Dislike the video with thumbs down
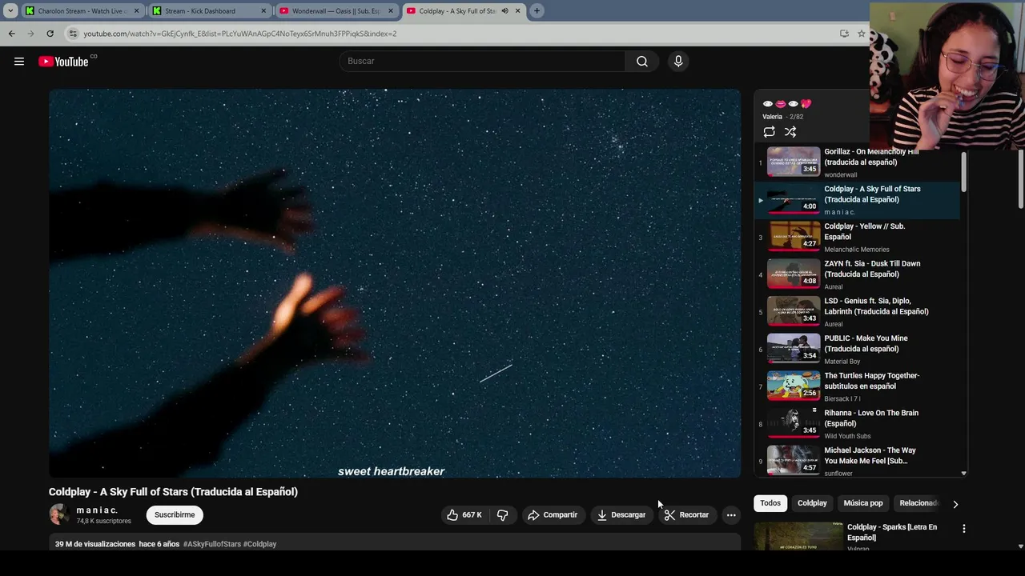 point(503,515)
